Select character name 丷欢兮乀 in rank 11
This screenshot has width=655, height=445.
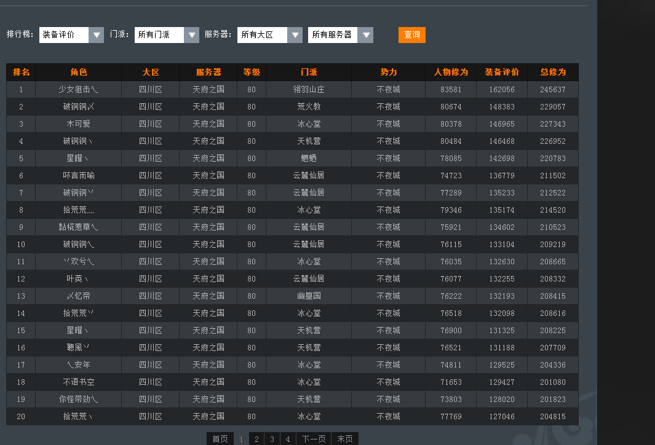click(x=79, y=261)
